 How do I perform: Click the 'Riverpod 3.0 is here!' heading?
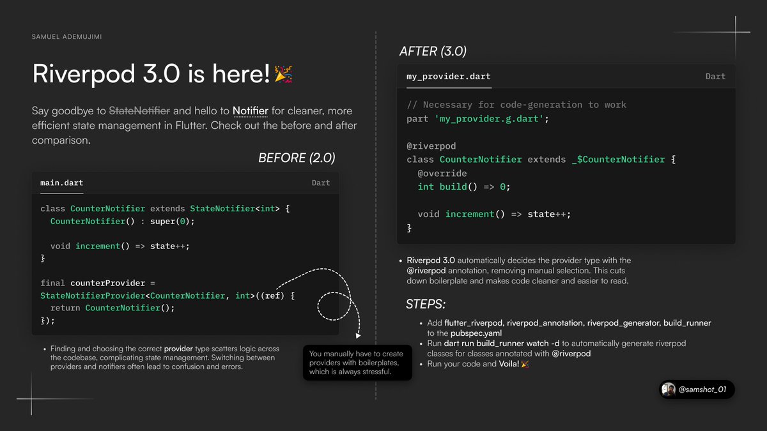click(151, 75)
